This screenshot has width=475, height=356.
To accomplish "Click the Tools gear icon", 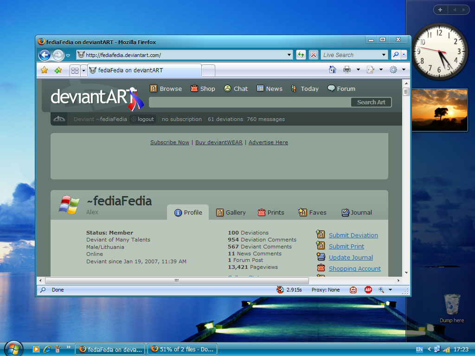I will (x=393, y=70).
